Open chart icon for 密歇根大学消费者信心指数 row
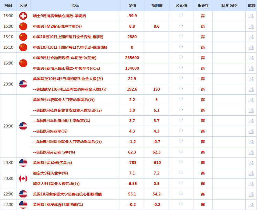The width and height of the screenshot is (257, 210). pos(251,194)
